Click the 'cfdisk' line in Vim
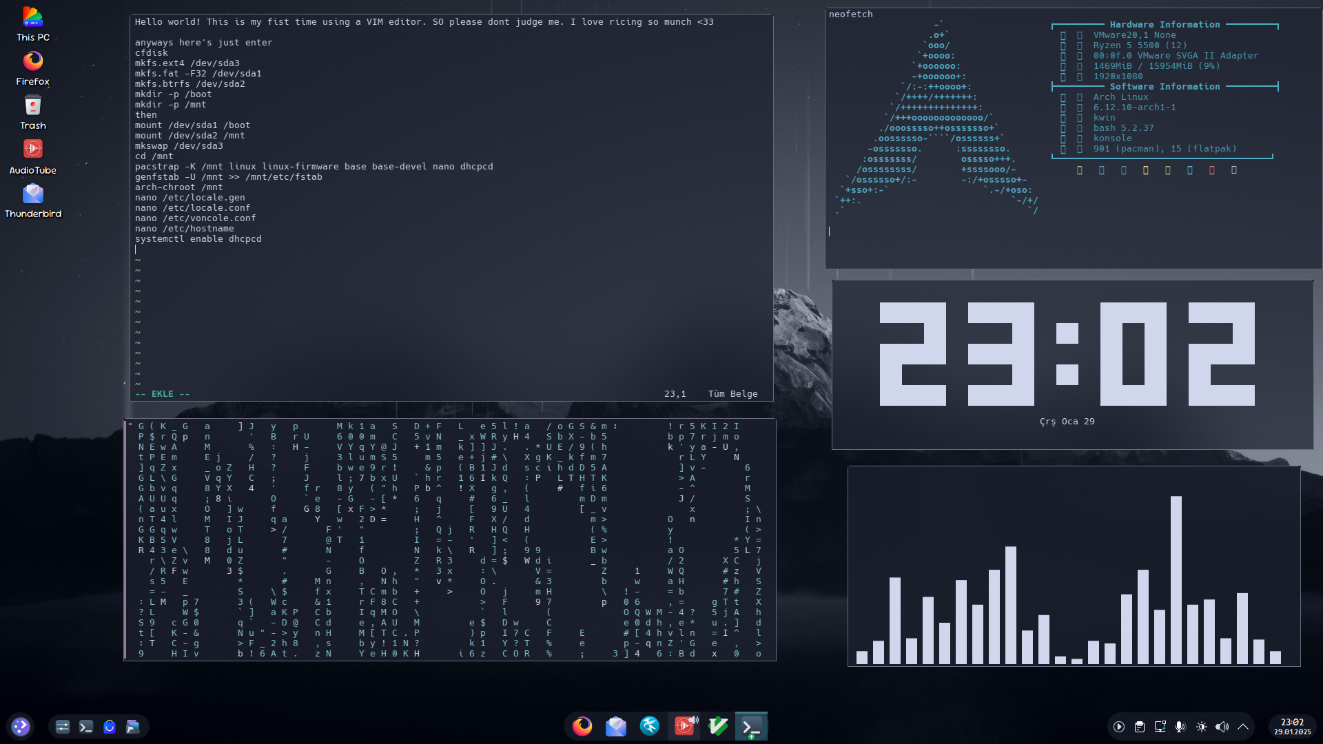 (x=152, y=53)
